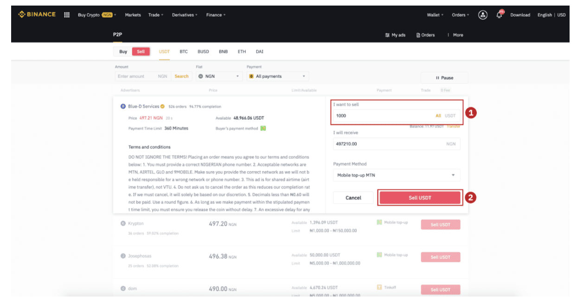Select the BNB tab
Screen dimensions: 577x303
pyautogui.click(x=223, y=51)
